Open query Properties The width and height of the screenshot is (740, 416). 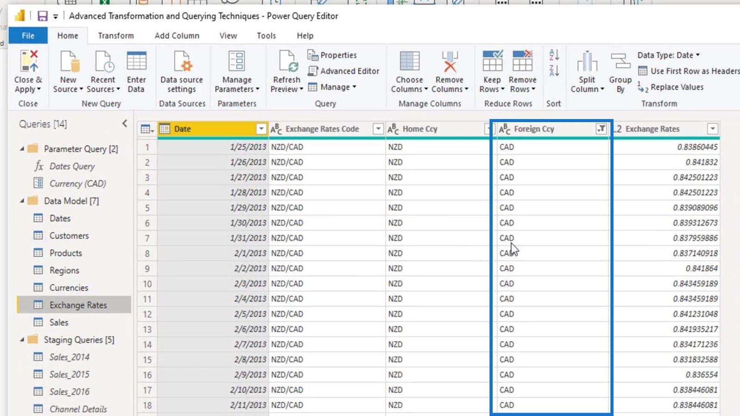pos(332,55)
